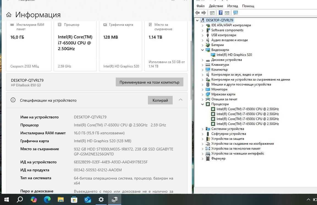The height and width of the screenshot is (205, 317).
Task: Select Контролери за звук, видео и игри row
Action: [236, 75]
